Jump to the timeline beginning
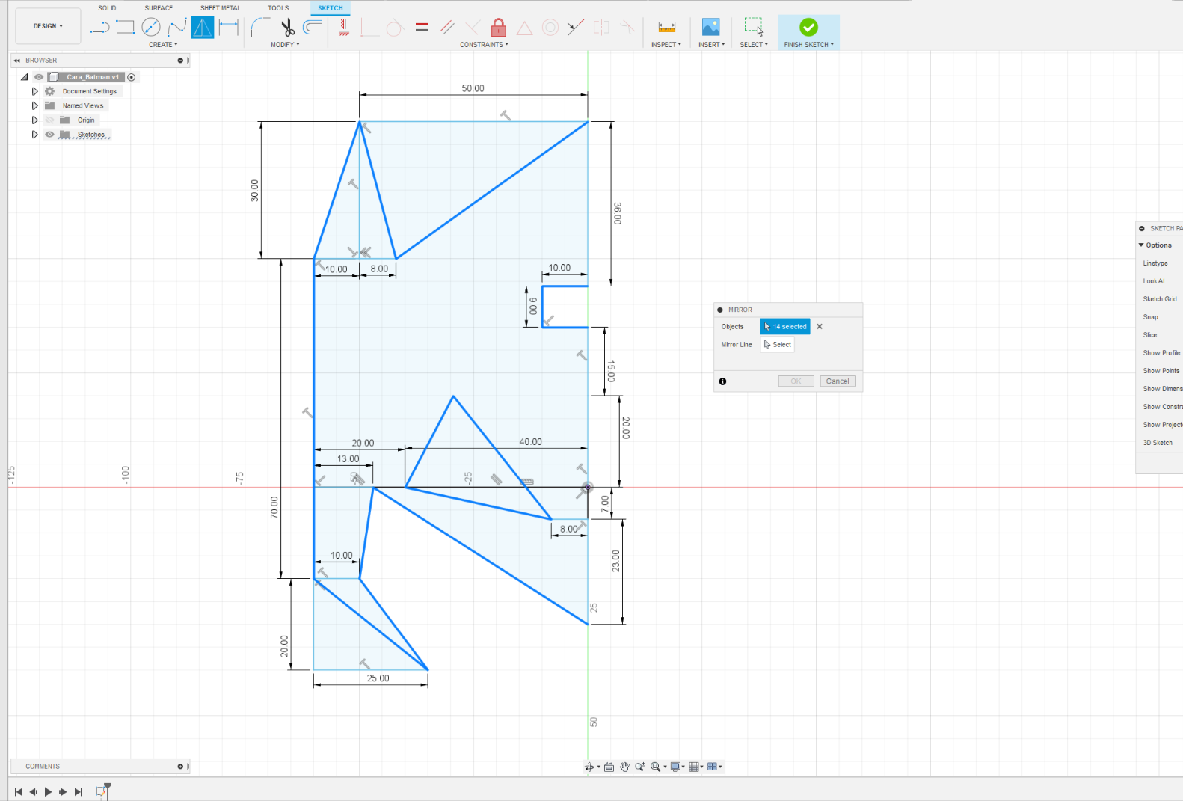 [x=18, y=792]
